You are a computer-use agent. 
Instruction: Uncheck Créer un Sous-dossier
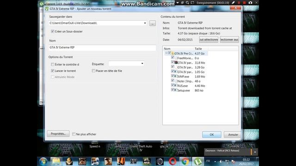coord(53,31)
